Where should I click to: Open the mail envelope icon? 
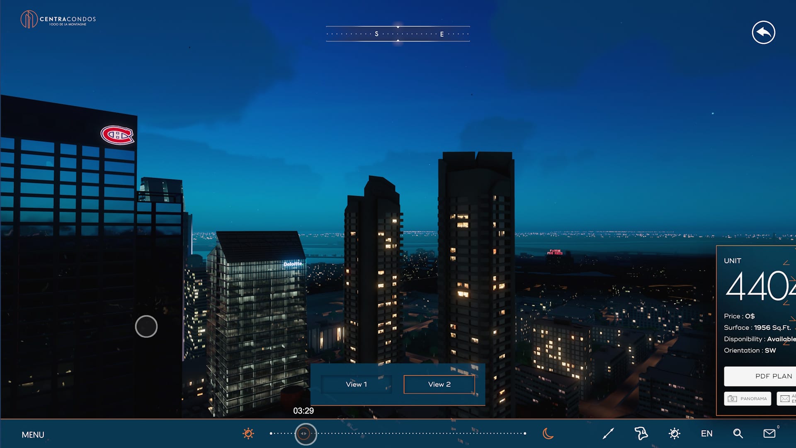pos(769,433)
